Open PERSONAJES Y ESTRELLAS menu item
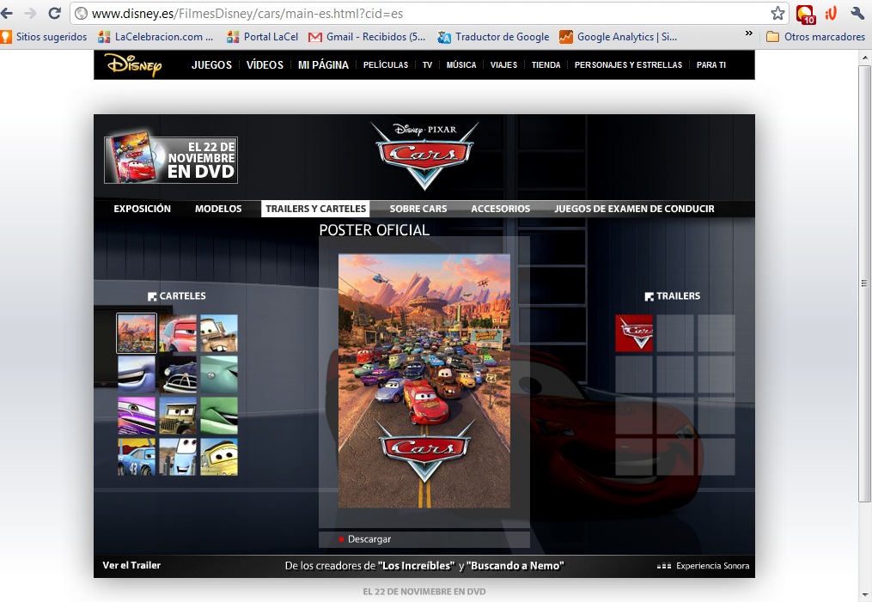The height and width of the screenshot is (602, 872). coord(628,65)
